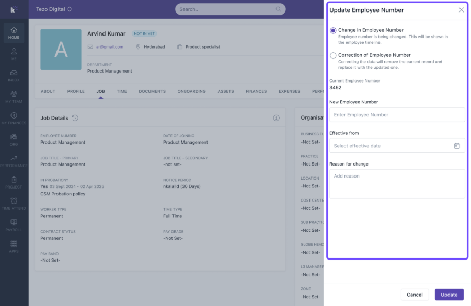Viewport: 471px width, 306px height.
Task: Switch to the Time tab
Action: tap(122, 91)
